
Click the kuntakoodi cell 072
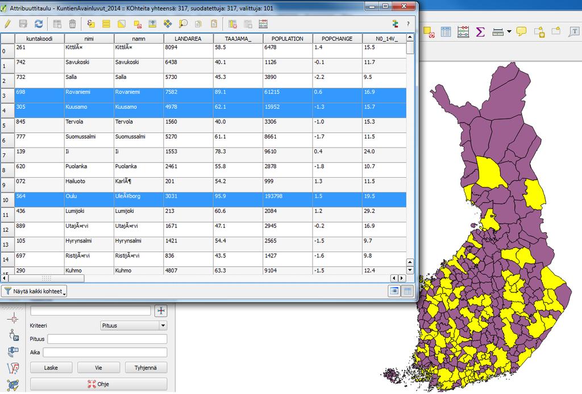39,185
